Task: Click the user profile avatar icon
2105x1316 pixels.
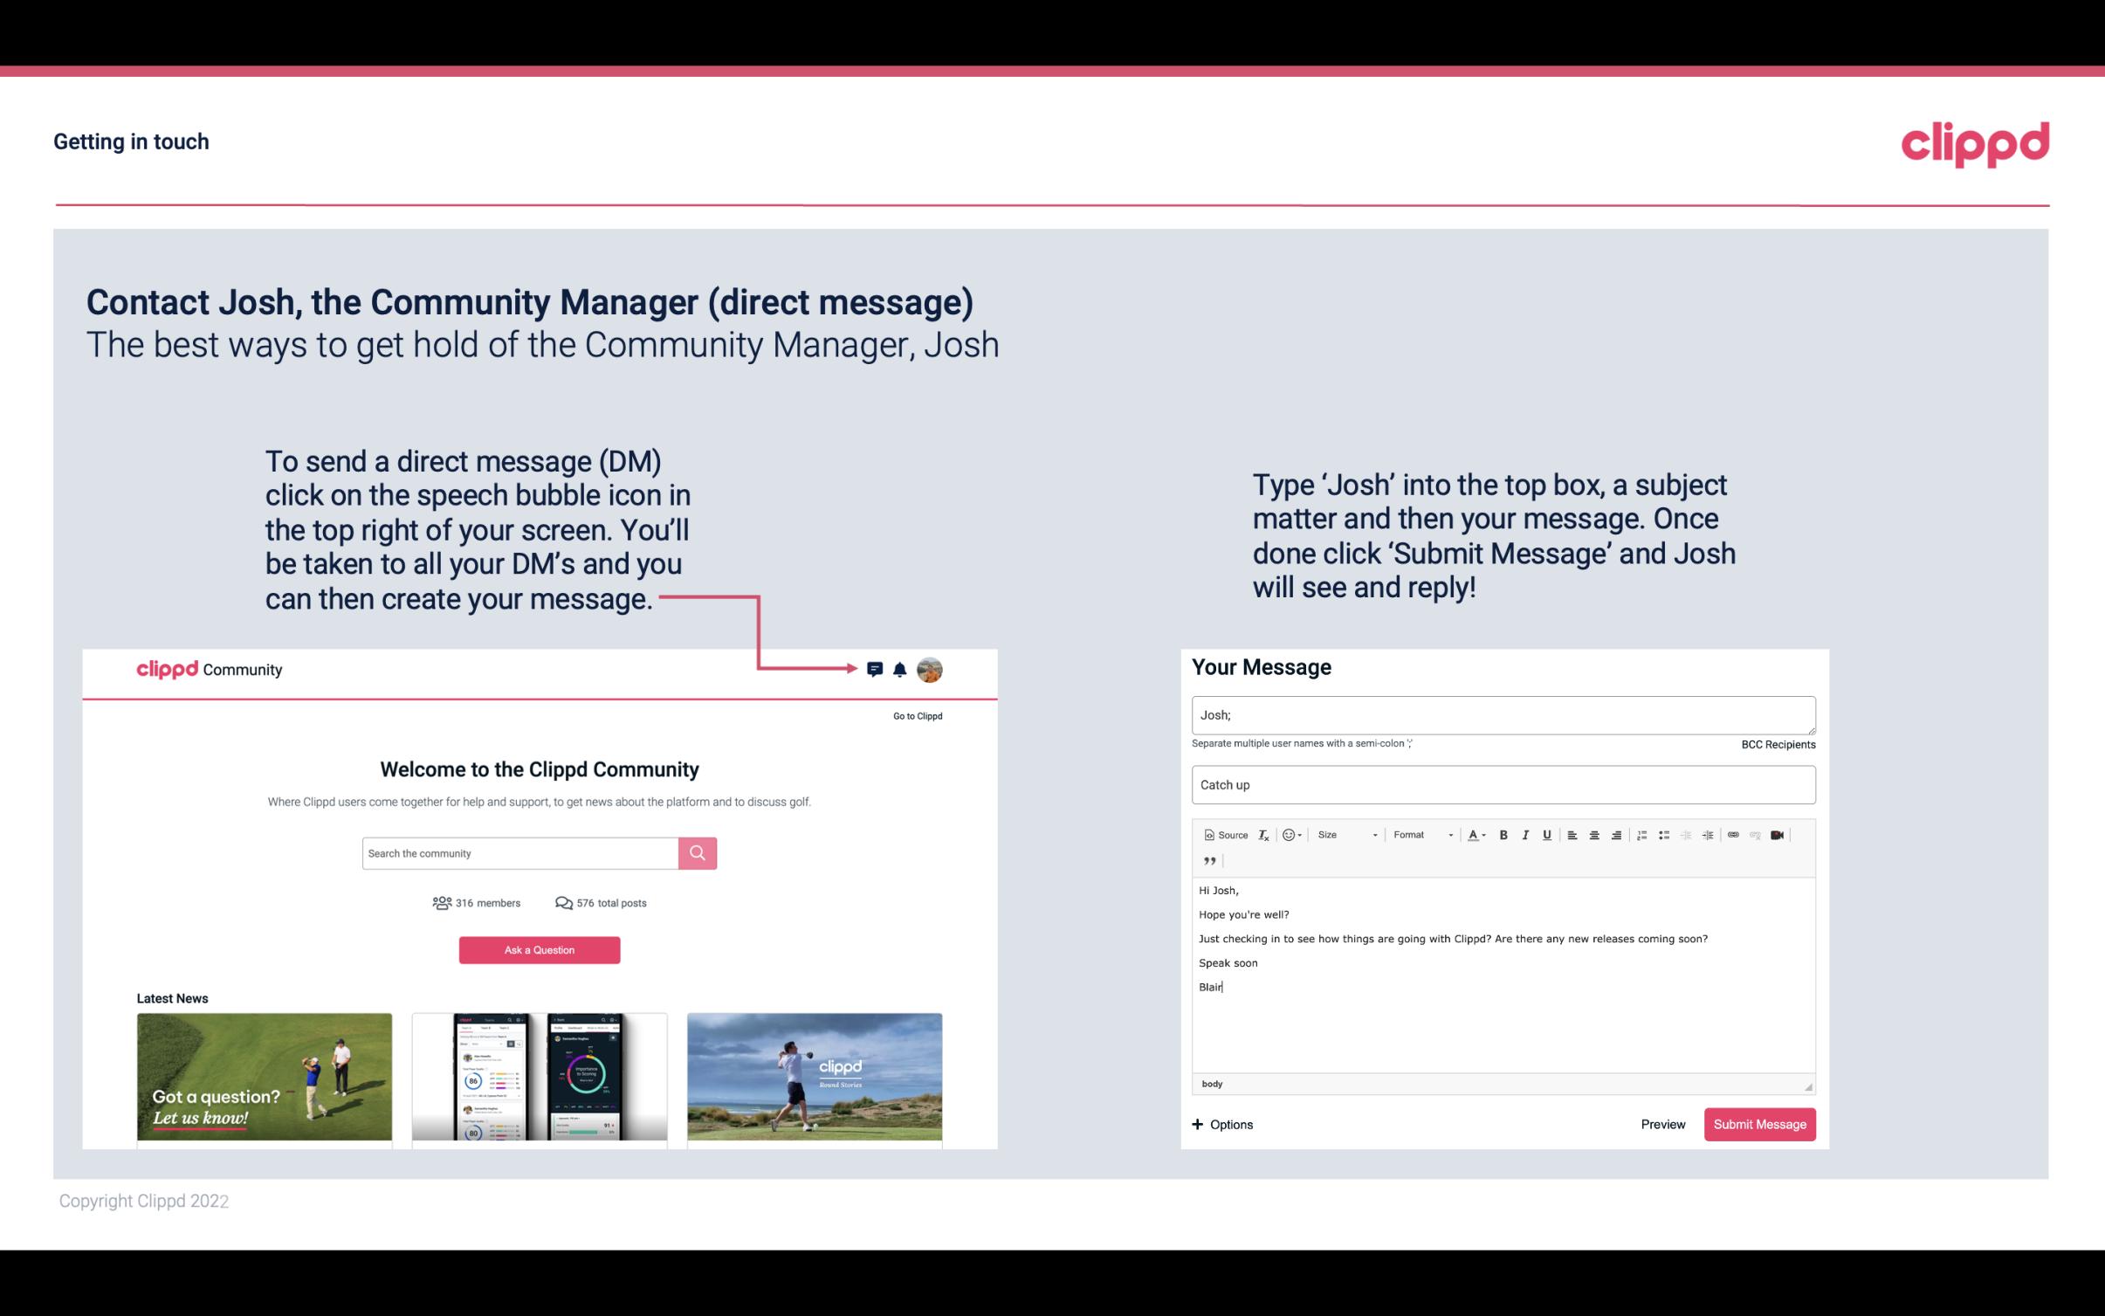Action: point(931,669)
